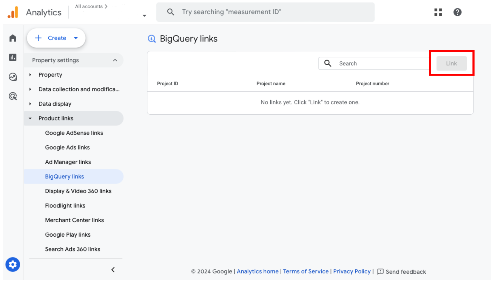The image size is (502, 282).
Task: Select Google Play links
Action: tap(68, 235)
